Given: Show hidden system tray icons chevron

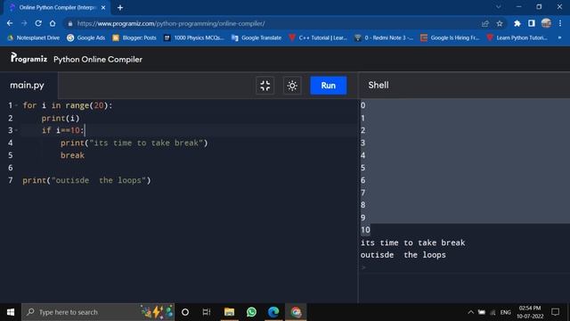Looking at the screenshot, I should point(470,312).
